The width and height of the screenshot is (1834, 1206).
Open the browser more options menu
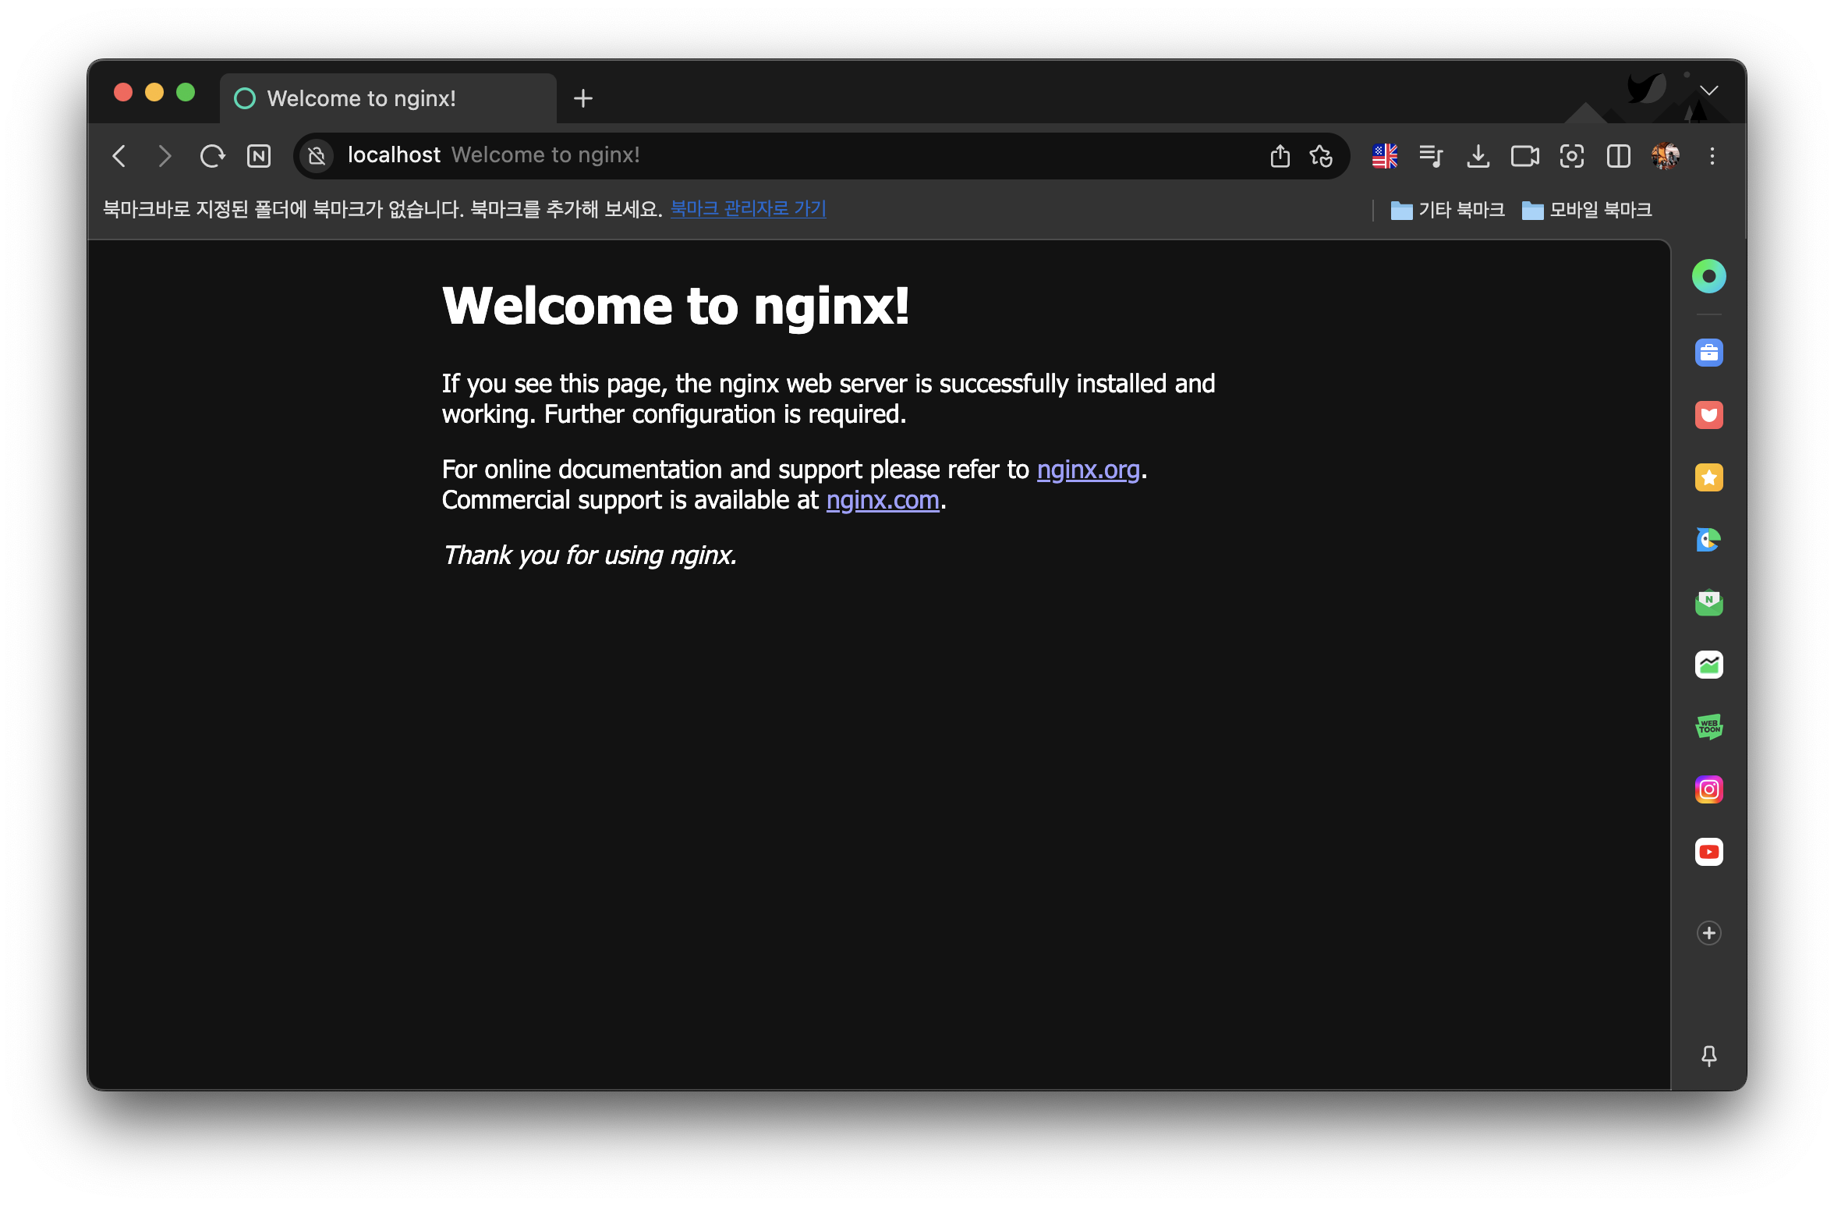pyautogui.click(x=1712, y=156)
